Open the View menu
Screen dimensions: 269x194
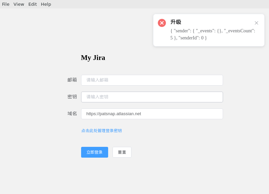(19, 4)
